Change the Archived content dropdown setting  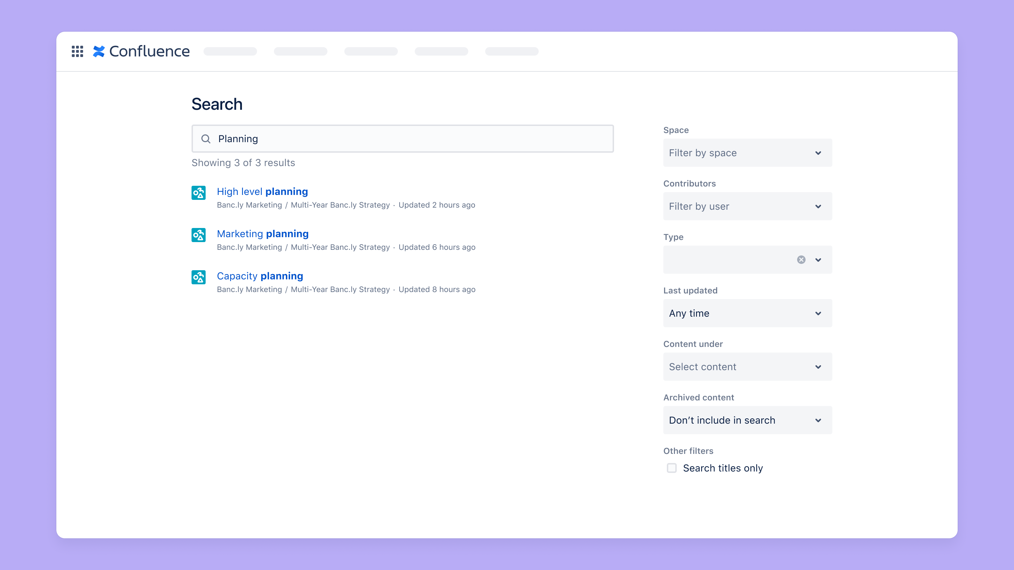pyautogui.click(x=747, y=420)
